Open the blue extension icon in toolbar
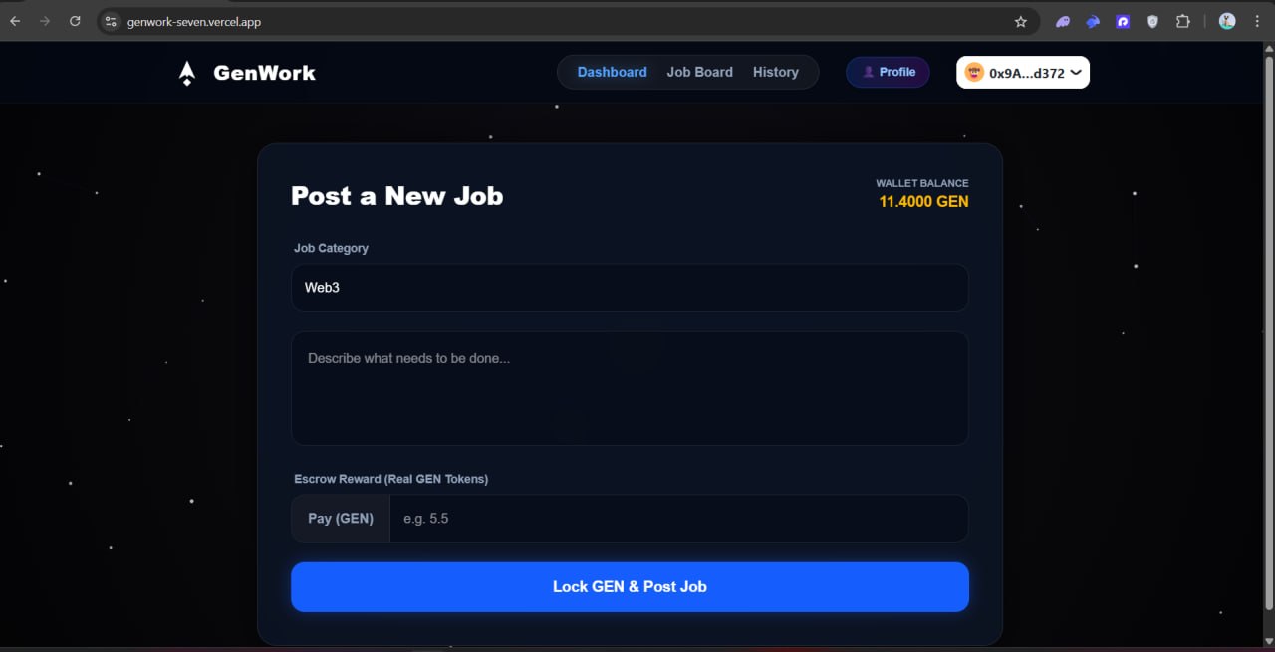The image size is (1275, 652). tap(1093, 21)
